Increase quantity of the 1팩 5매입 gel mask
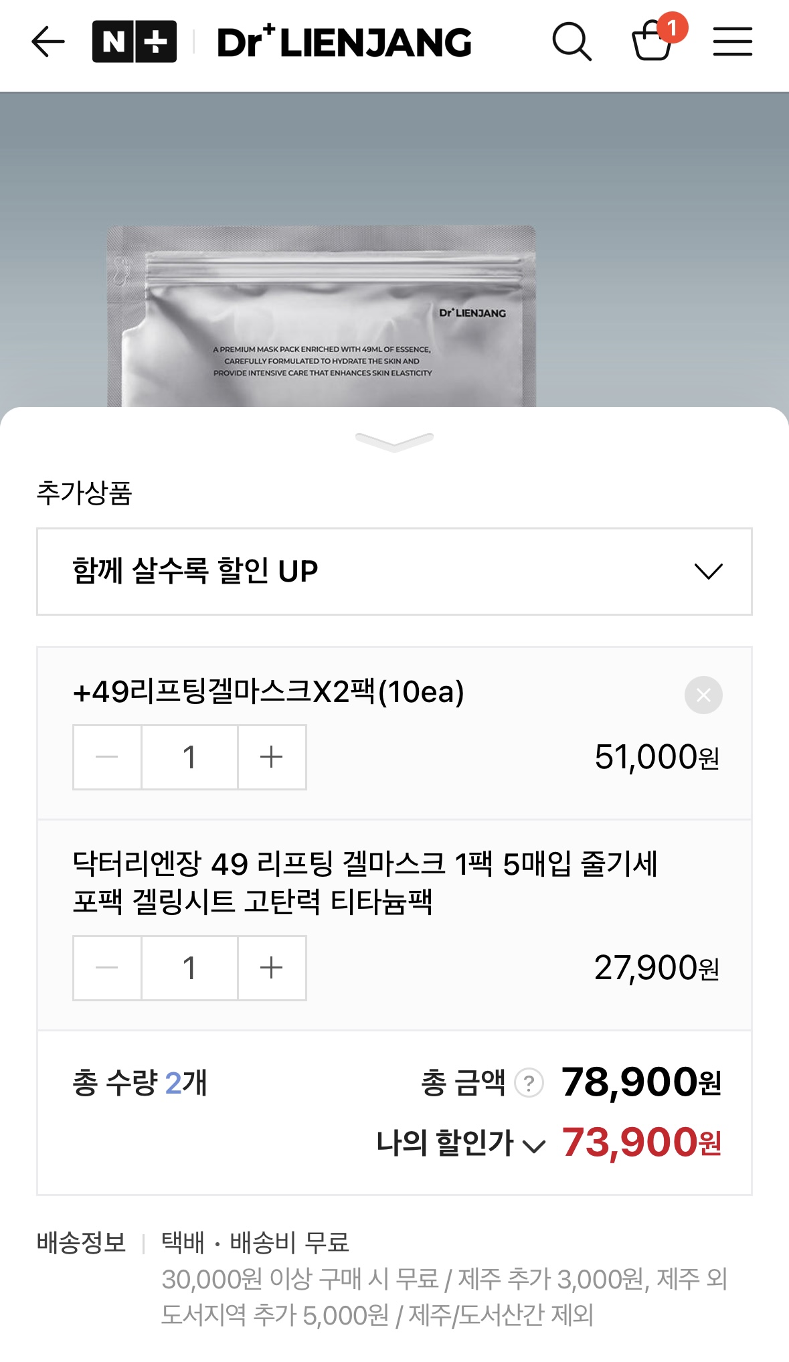Image resolution: width=789 pixels, height=1362 pixels. click(272, 968)
